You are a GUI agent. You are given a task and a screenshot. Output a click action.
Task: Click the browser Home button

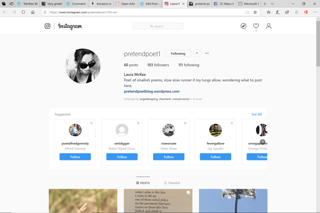pyautogui.click(x=33, y=12)
